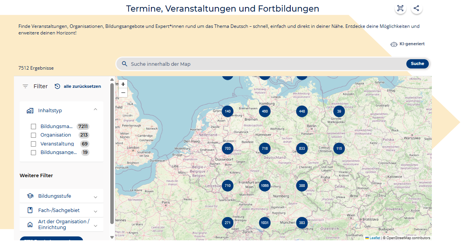This screenshot has width=464, height=243.
Task: Focus the Suche innerhalb der Map field
Action: pos(263,64)
